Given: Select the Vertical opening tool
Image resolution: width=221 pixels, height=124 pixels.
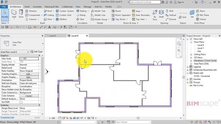Looking at the screenshot, I should [x=171, y=15].
